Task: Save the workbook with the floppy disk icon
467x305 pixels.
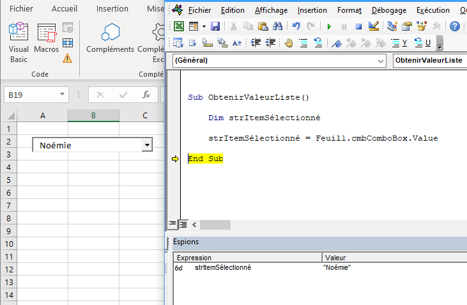Action: pos(215,26)
